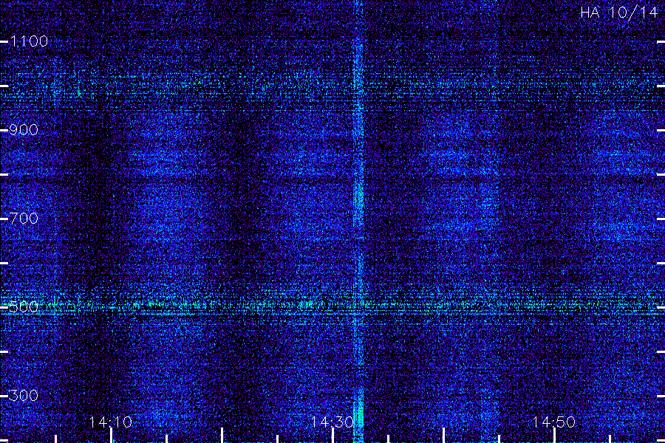Click the 300 frequency axis label
The height and width of the screenshot is (443, 665).
(24, 396)
